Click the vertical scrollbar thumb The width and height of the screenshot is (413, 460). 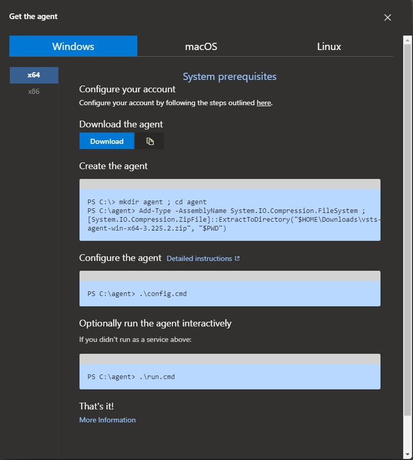(x=407, y=229)
